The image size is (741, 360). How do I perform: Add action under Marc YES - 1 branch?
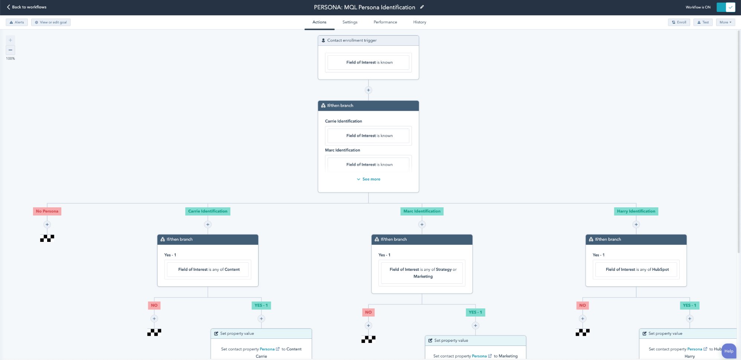pos(475,325)
